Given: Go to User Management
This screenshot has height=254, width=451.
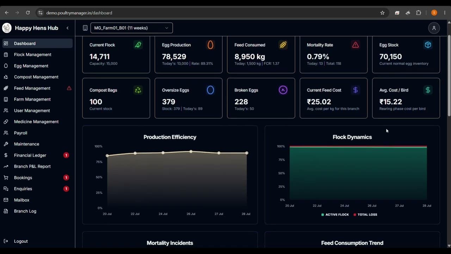Looking at the screenshot, I should pyautogui.click(x=37, y=110).
